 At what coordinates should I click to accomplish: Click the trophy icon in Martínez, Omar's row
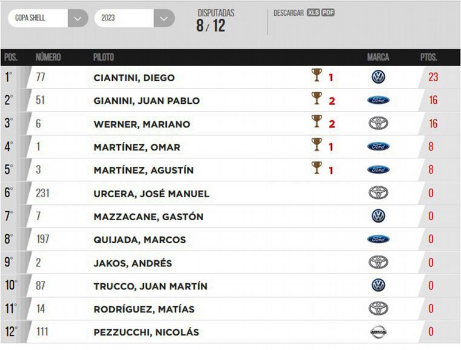click(317, 144)
